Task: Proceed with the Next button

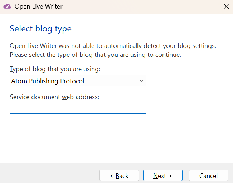Action: [162, 175]
